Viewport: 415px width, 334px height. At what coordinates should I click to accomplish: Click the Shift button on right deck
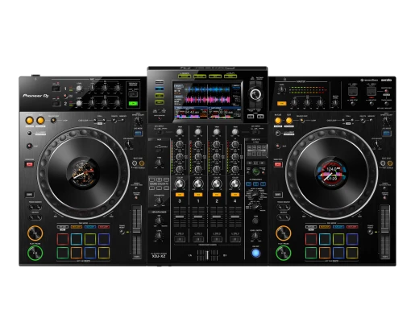(x=278, y=195)
